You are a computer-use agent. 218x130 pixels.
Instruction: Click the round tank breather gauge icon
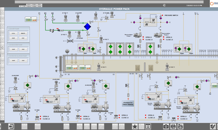pos(67,51)
